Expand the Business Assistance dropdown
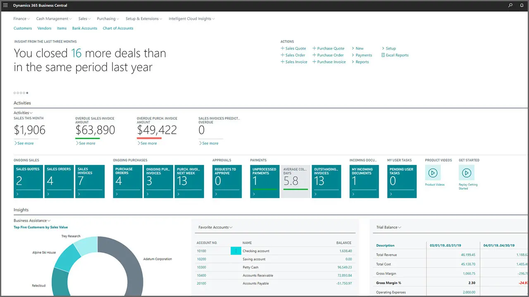The width and height of the screenshot is (529, 297). 32,221
